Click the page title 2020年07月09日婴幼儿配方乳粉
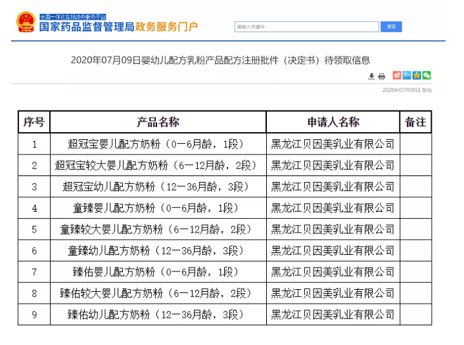Image resolution: width=464 pixels, height=345 pixels. (220, 60)
